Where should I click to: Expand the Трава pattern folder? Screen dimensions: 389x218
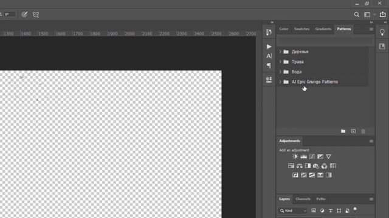coord(280,62)
